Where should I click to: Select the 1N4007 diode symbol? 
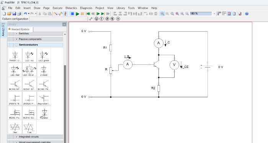tap(15, 56)
